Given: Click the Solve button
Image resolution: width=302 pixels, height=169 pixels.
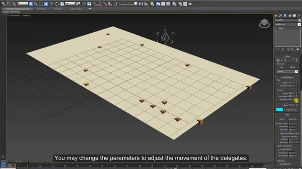Looking at the screenshot, I should (x=282, y=119).
